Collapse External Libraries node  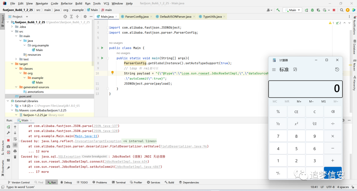click(x=8, y=101)
